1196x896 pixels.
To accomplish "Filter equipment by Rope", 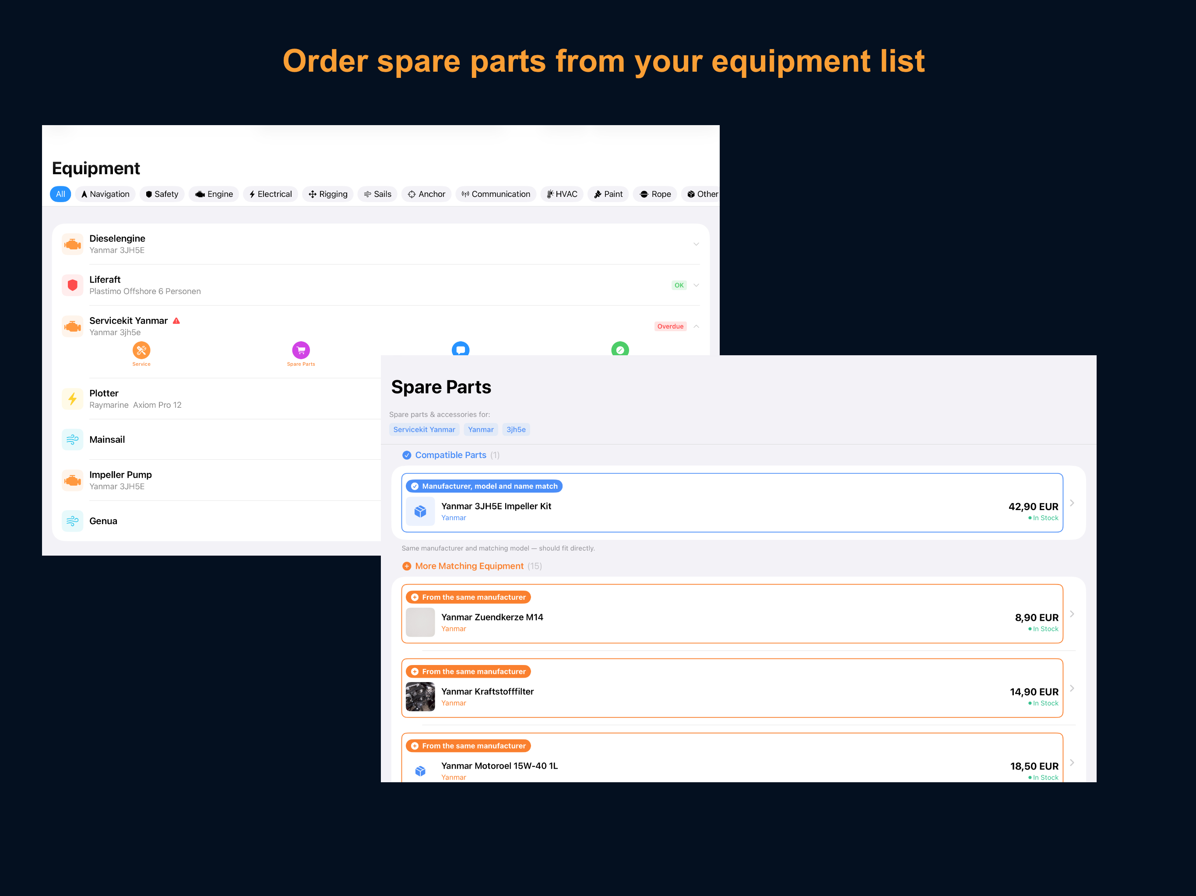I will click(655, 194).
